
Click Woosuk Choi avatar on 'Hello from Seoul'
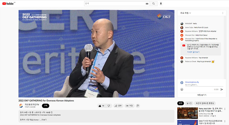(182, 35)
